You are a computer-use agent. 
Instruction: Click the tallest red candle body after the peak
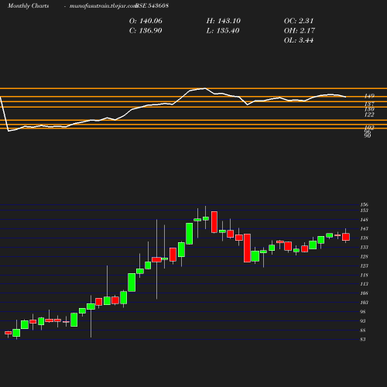pos(247,248)
